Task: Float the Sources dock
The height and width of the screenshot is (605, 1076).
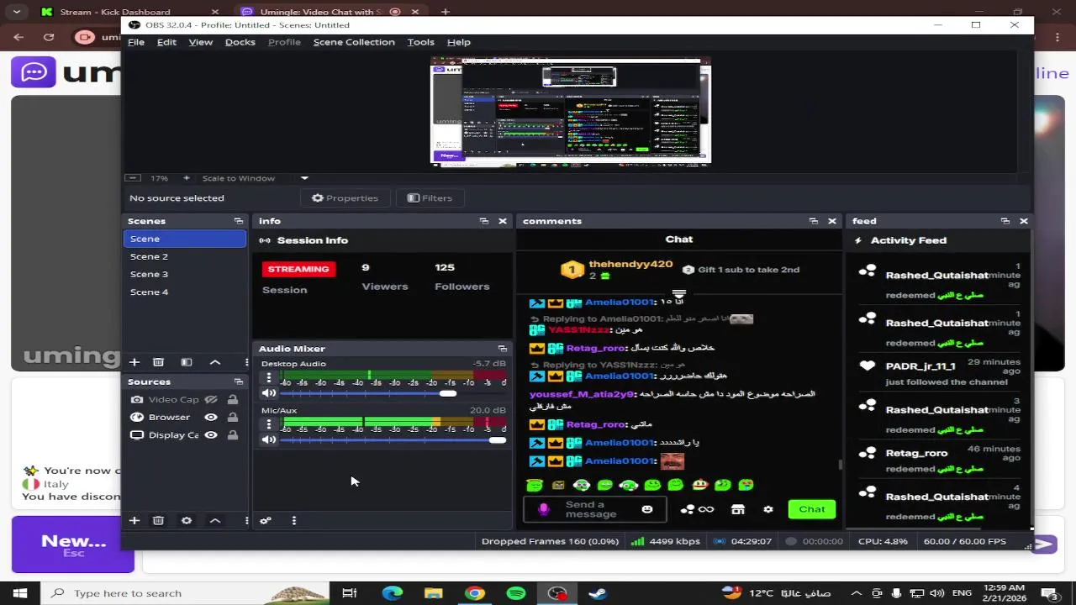Action: tap(239, 381)
